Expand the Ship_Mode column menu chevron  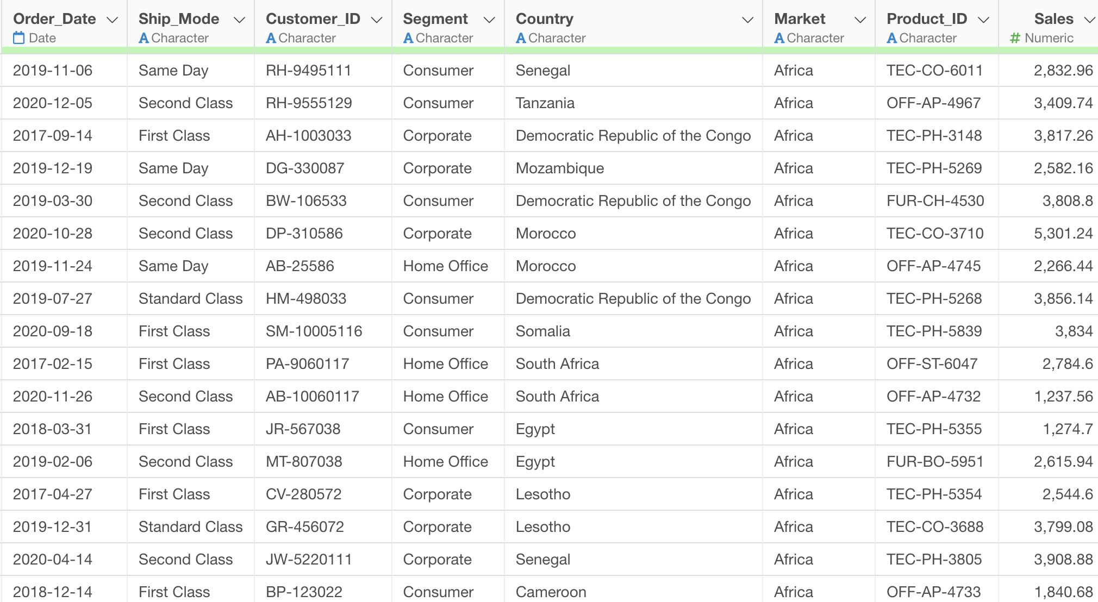[x=239, y=20]
